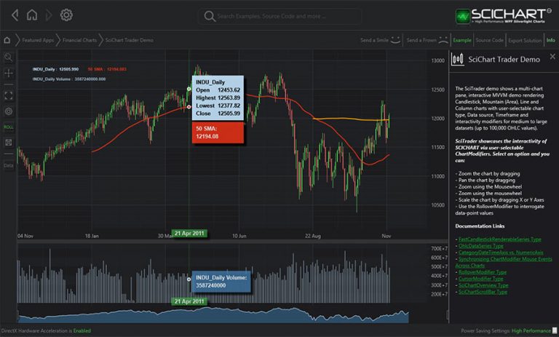Open RolloverModifier Type link
The height and width of the screenshot is (337, 559).
tap(482, 272)
